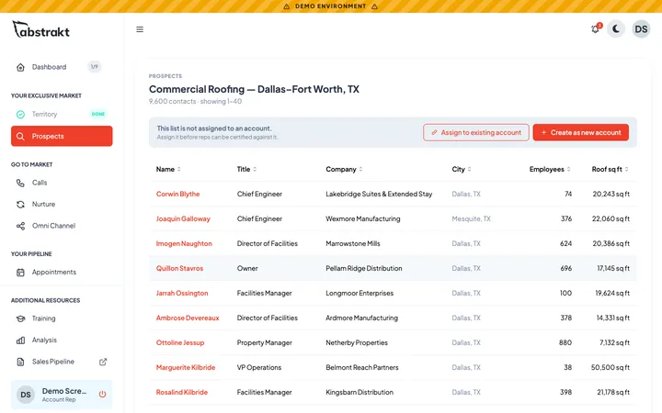Viewport: 662px width, 413px height.
Task: Open Calls section
Action: (62, 183)
